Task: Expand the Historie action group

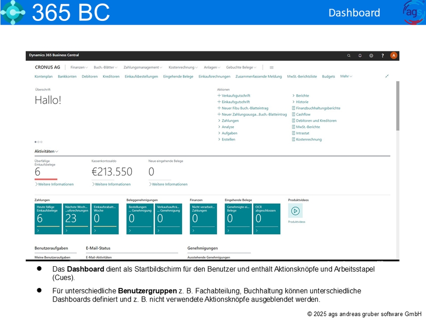Action: [x=300, y=102]
